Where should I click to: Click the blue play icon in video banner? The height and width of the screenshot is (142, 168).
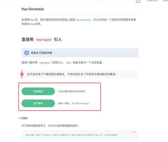tap(27, 53)
